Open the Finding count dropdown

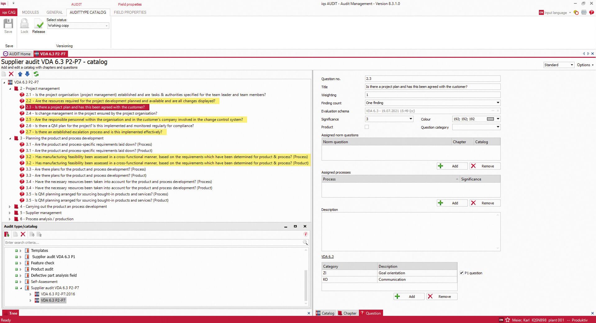point(498,103)
